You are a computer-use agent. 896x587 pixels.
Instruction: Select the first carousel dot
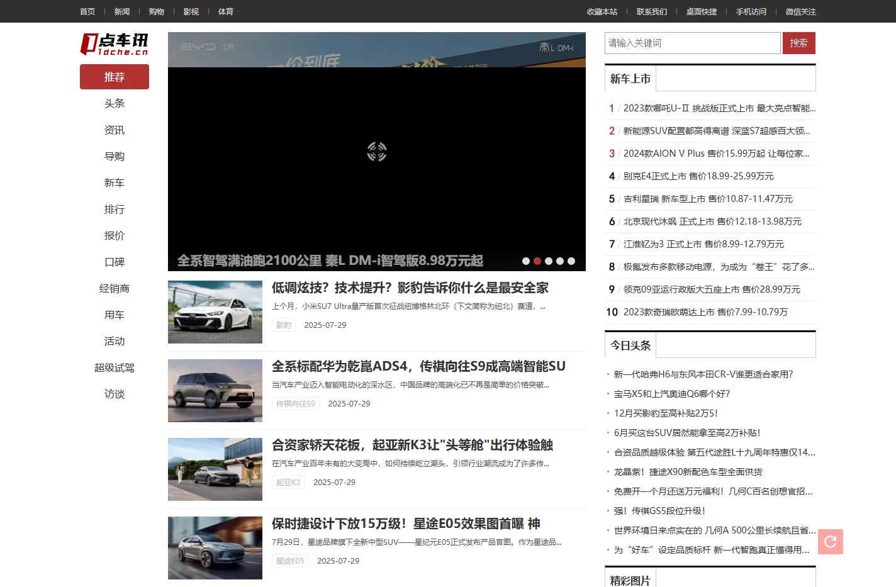point(526,261)
